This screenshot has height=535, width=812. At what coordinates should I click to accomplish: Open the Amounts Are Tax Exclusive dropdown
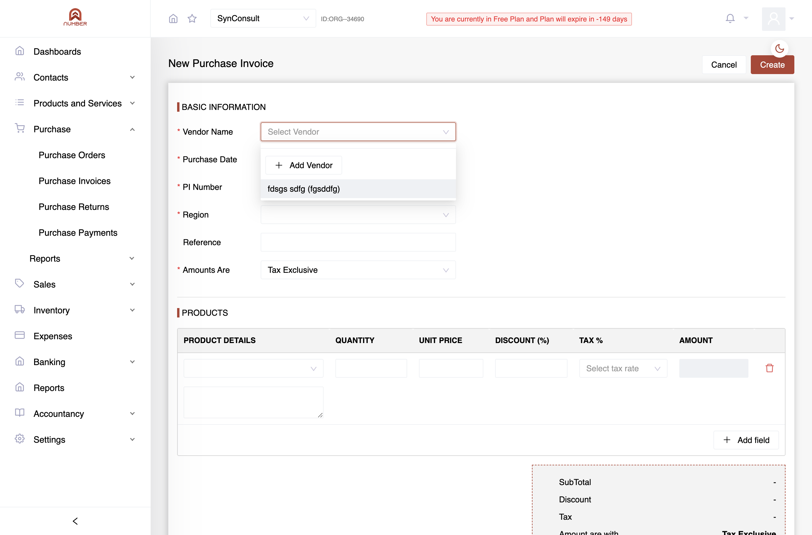(x=358, y=270)
